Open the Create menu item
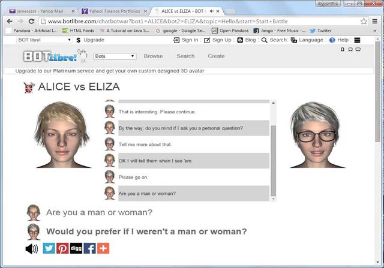 point(216,56)
